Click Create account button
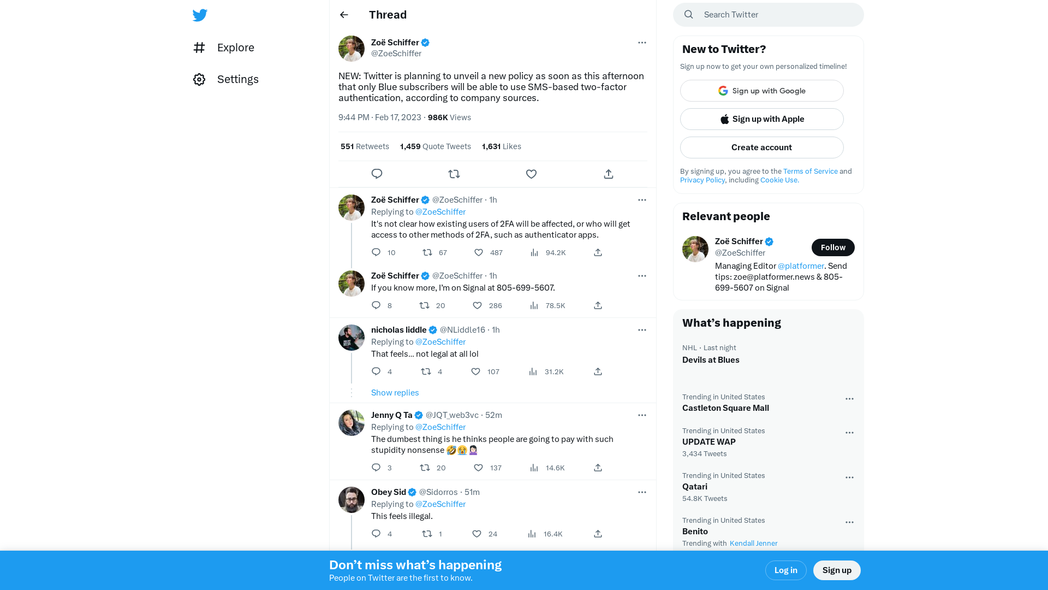 point(761,147)
